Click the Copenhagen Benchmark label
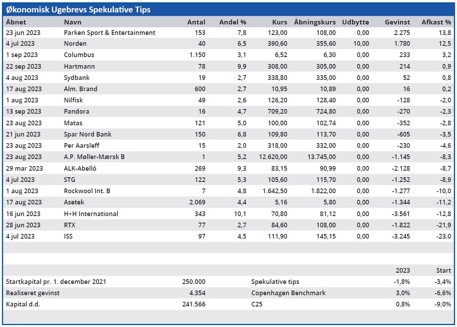The height and width of the screenshot is (327, 457). click(x=288, y=293)
